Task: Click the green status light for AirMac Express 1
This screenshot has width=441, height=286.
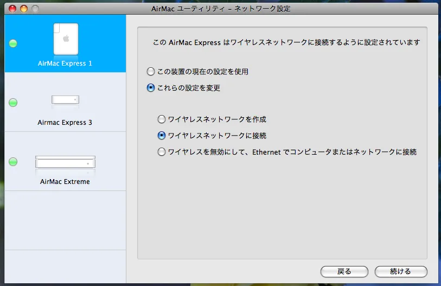Action: pyautogui.click(x=14, y=43)
